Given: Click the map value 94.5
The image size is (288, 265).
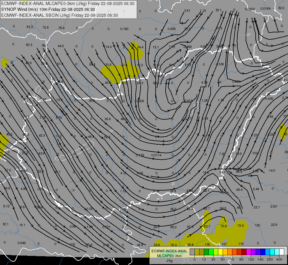Looking at the screenshot, I should (223, 208).
